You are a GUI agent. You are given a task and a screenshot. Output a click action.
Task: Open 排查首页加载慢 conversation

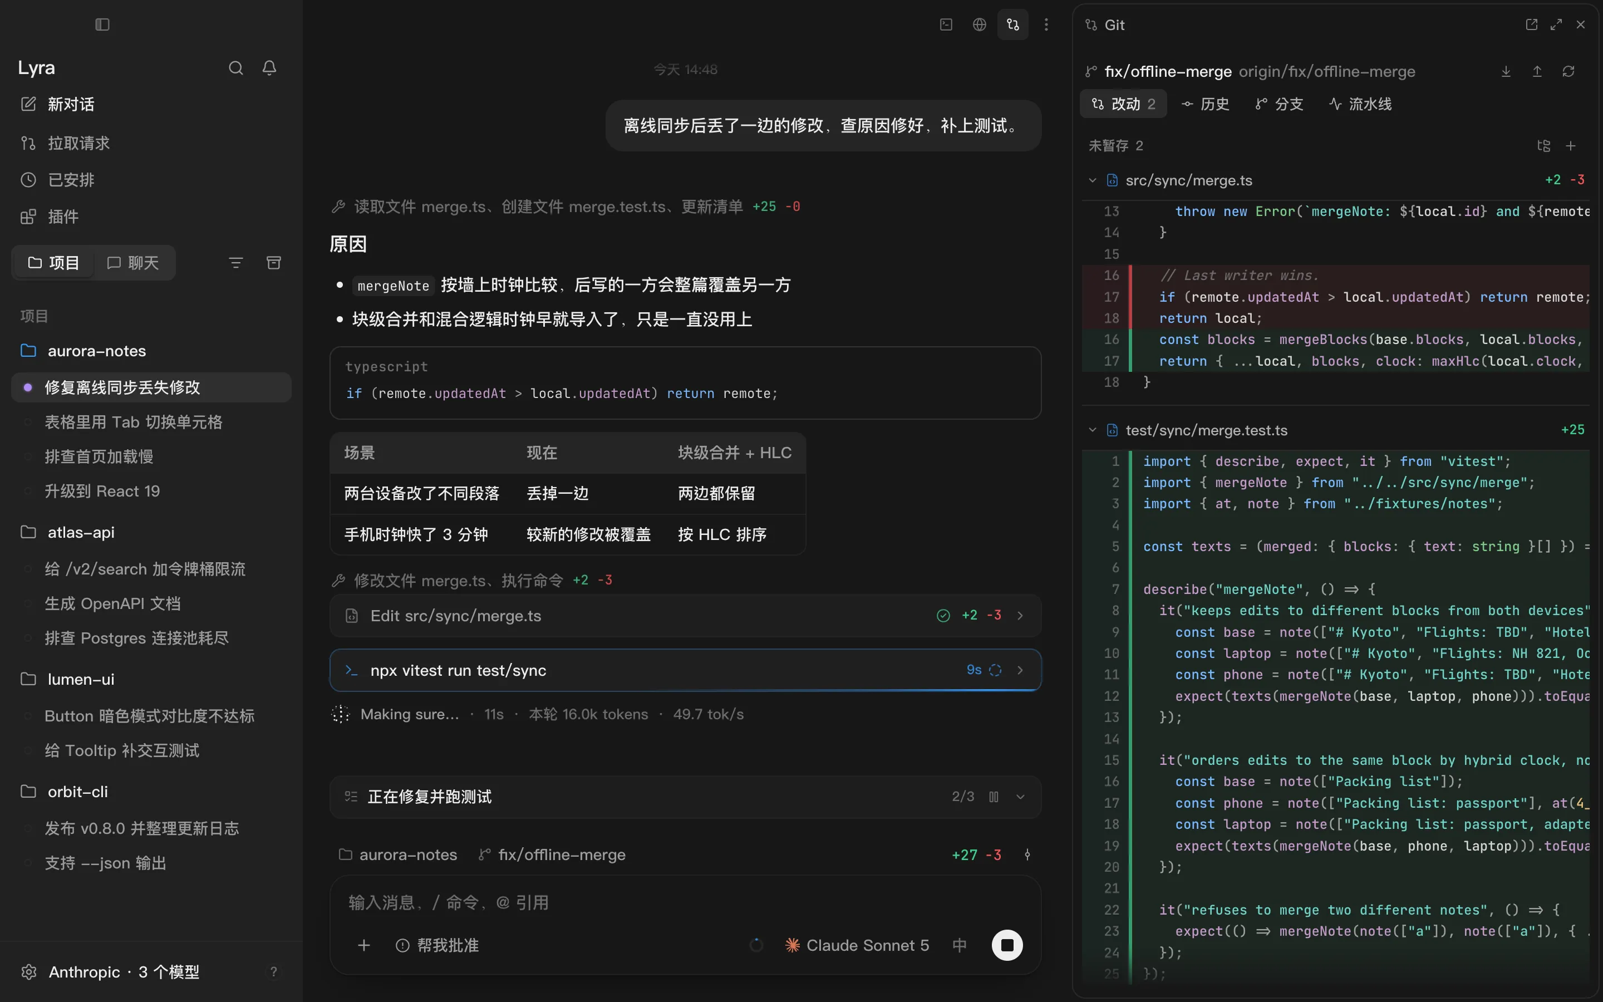152,456
